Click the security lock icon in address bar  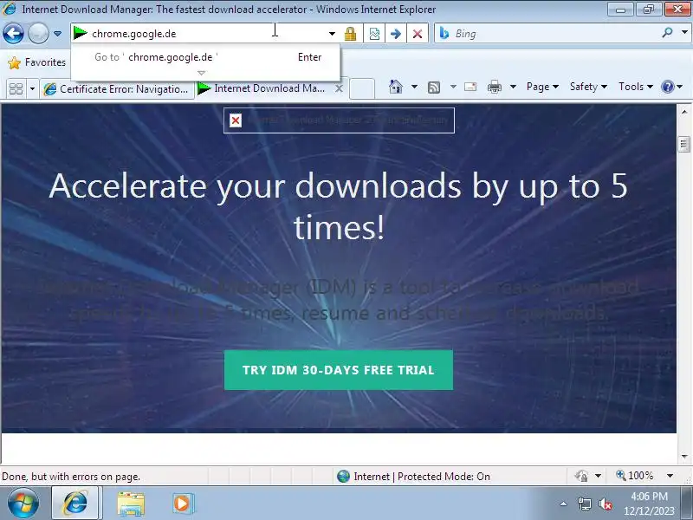[350, 34]
